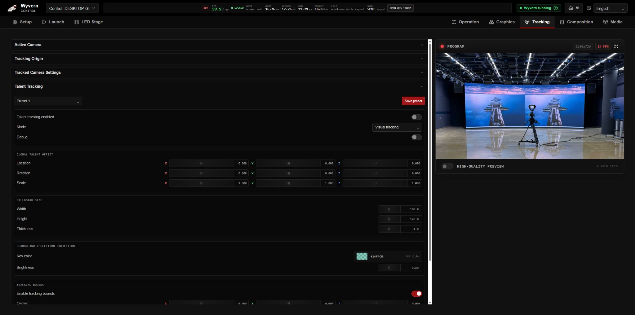Click the Billboard Height slider handle
Viewport: 635px width, 315px height.
click(x=389, y=219)
